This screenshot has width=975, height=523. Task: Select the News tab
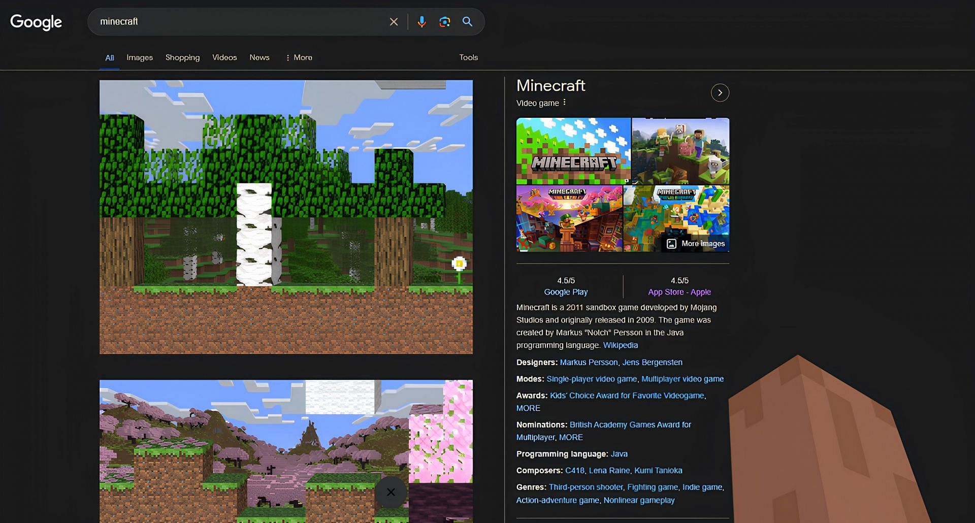click(259, 57)
